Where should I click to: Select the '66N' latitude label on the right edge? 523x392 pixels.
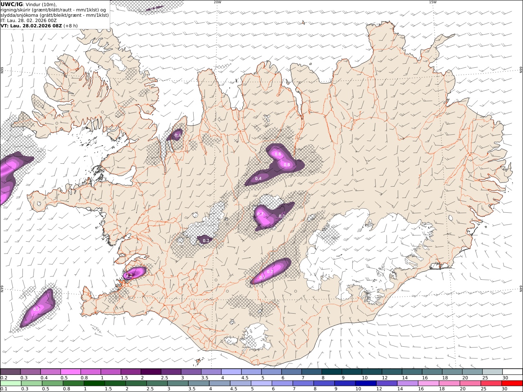[521, 70]
